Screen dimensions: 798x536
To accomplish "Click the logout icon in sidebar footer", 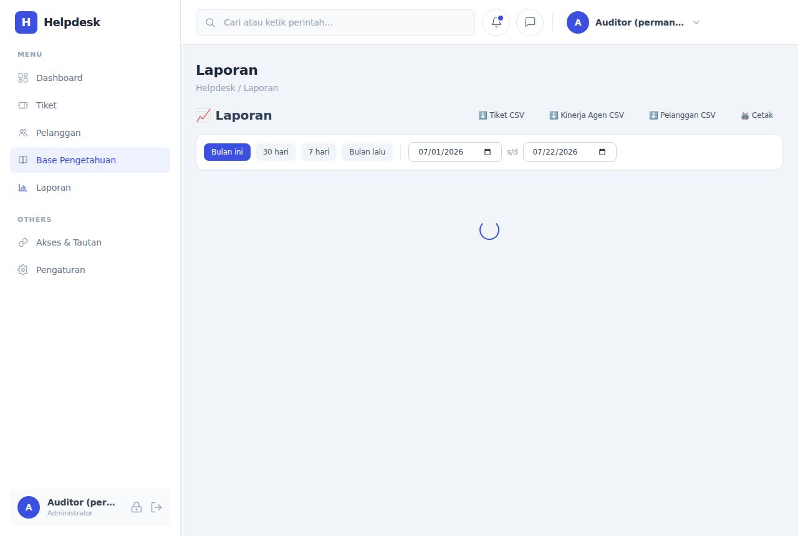I will pos(156,507).
